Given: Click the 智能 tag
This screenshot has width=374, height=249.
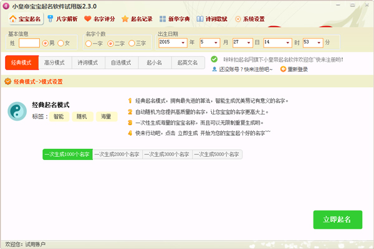Looking at the screenshot, I should 59,116.
